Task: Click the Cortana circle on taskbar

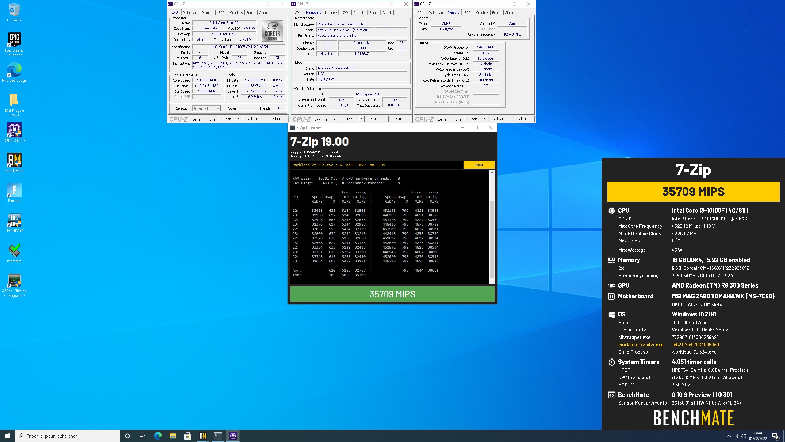Action: click(x=128, y=436)
